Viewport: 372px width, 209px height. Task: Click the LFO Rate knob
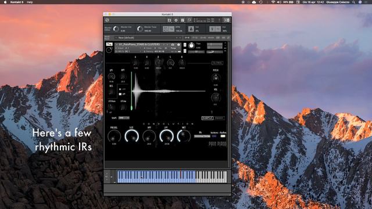(111, 107)
